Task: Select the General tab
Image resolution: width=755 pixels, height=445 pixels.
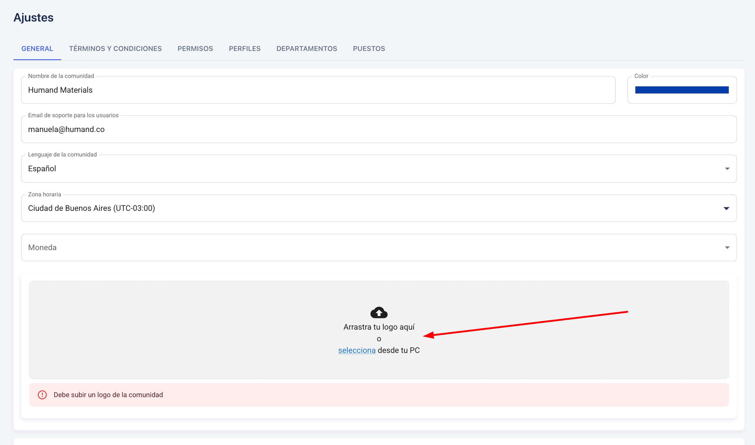Action: point(37,48)
